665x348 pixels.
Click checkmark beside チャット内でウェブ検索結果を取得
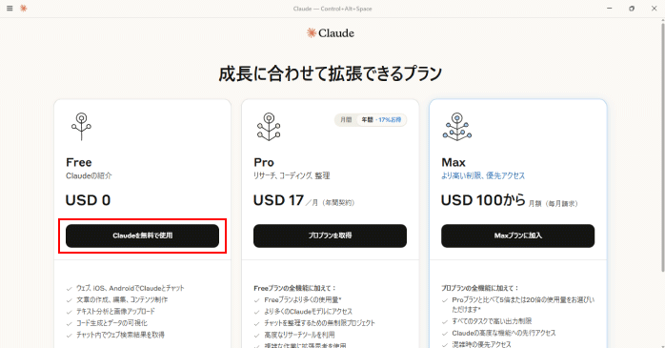[70, 336]
